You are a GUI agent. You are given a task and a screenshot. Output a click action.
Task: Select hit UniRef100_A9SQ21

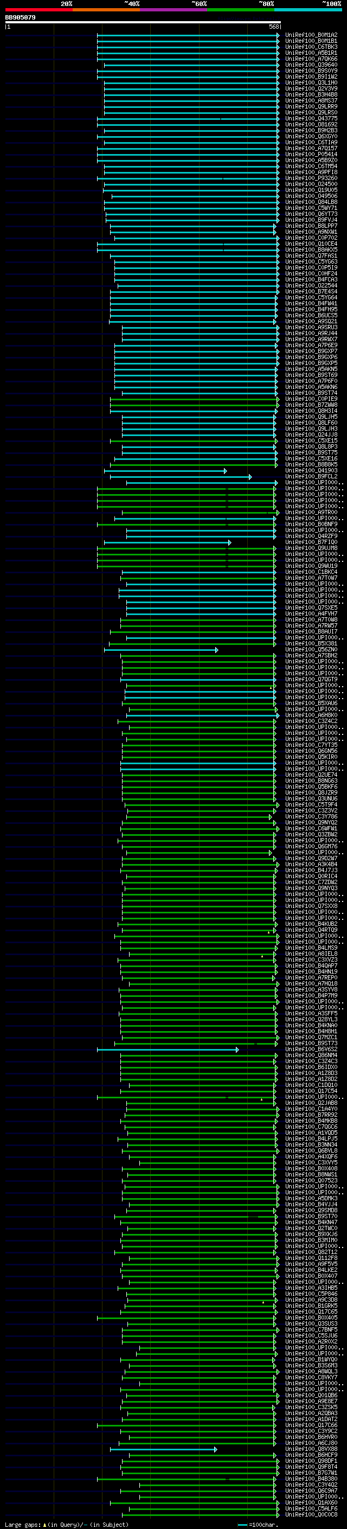311,322
